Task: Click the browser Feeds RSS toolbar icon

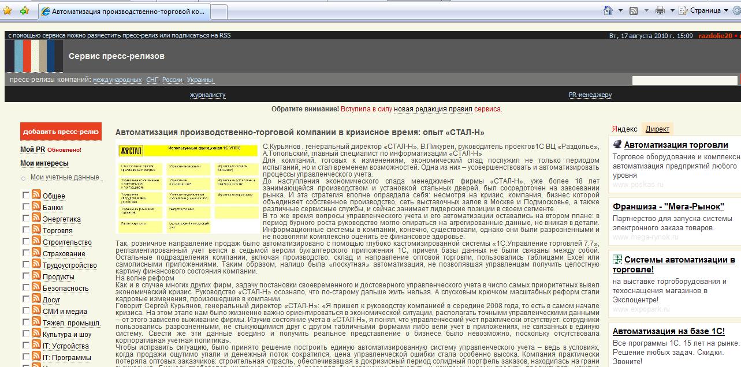Action: click(x=634, y=10)
